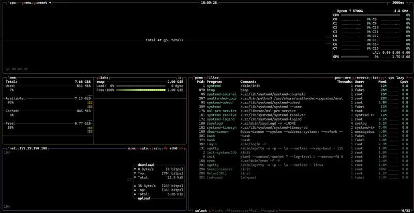
Task: Zero the network totals
Action: click(156, 148)
